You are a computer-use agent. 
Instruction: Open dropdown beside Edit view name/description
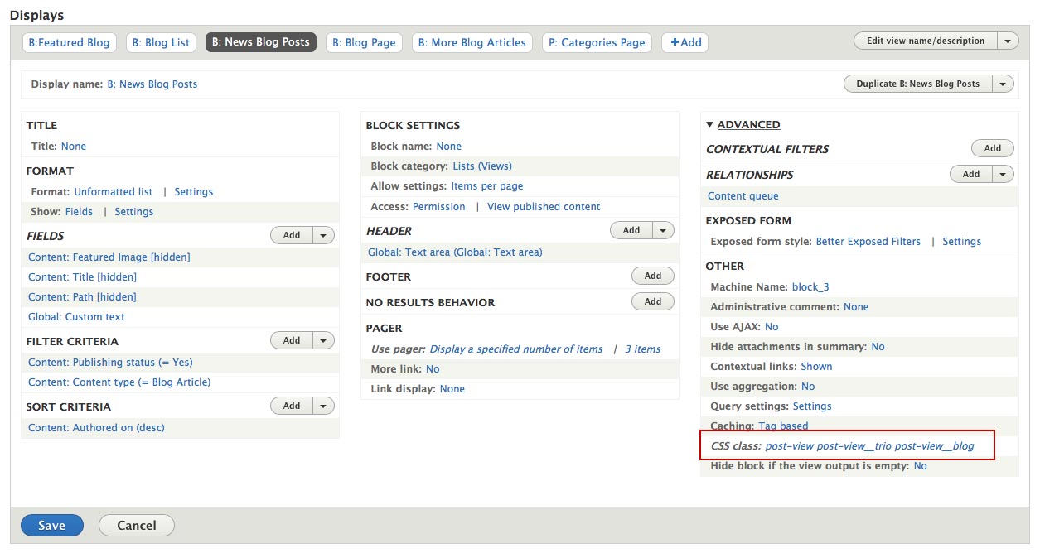click(1008, 41)
